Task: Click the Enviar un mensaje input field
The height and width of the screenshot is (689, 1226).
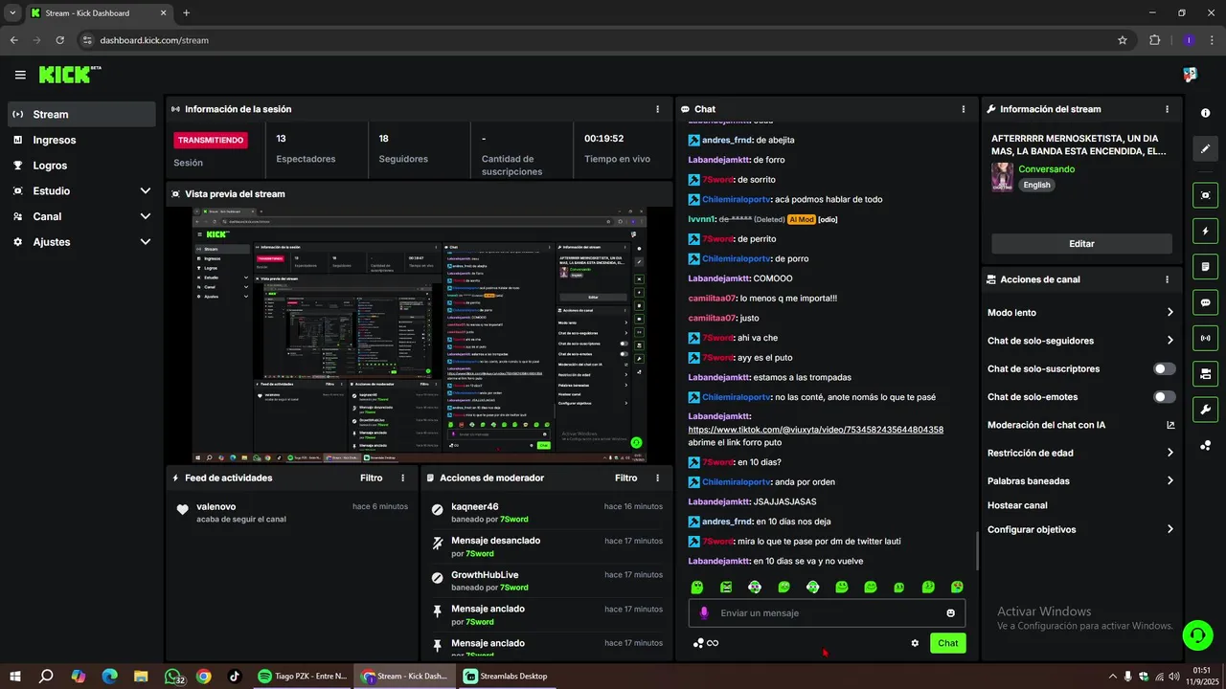Action: click(827, 613)
